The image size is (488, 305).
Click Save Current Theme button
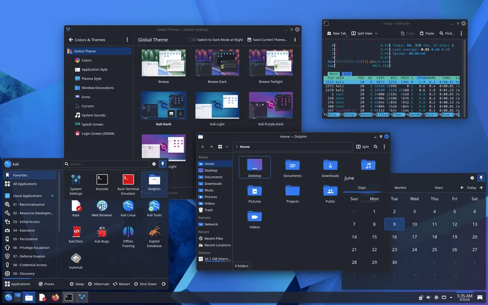pyautogui.click(x=267, y=40)
